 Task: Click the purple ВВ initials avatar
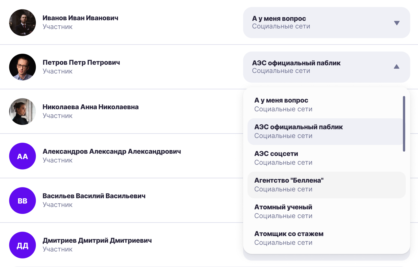pos(22,201)
